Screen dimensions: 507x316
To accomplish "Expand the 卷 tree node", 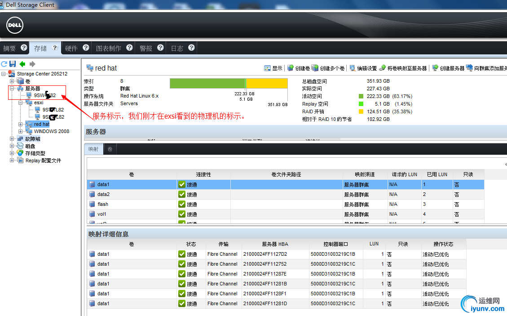I will point(12,81).
